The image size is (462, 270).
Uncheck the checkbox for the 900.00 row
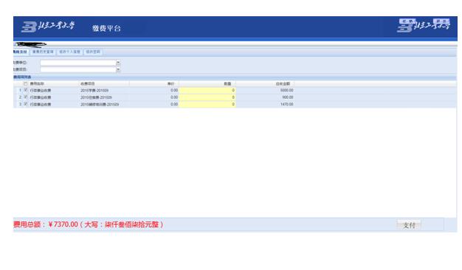[26, 97]
